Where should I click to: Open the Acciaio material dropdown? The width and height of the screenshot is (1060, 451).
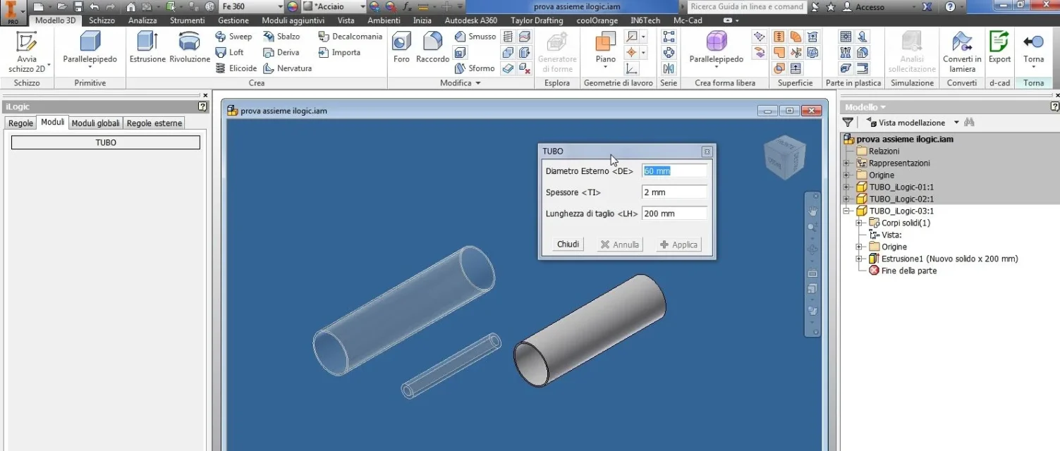coord(363,6)
